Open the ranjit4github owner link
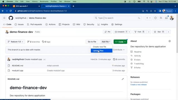178x100 pixels. tap(21, 18)
